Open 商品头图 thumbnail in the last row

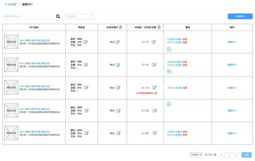pos(11,133)
